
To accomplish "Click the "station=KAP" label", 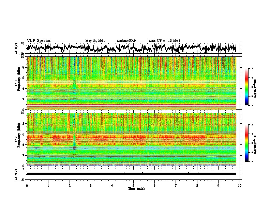I will [126, 41].
